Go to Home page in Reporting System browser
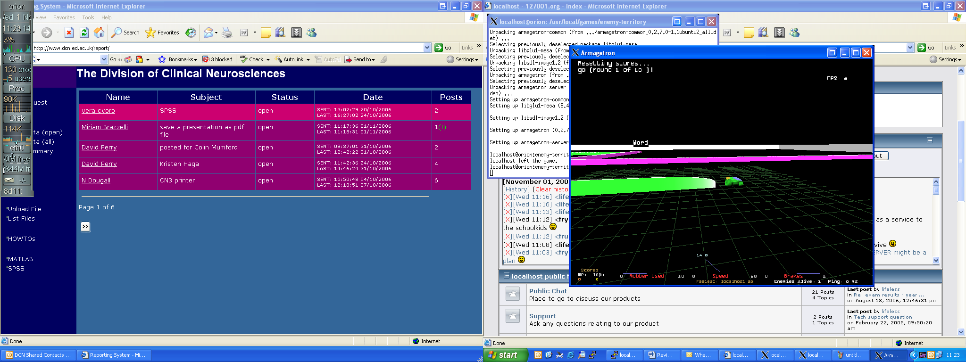Viewport: 966px width, 362px height. pyautogui.click(x=99, y=33)
